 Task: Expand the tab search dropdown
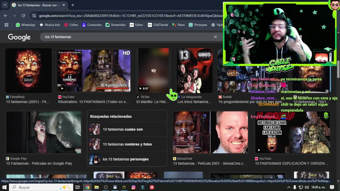click(5, 5)
